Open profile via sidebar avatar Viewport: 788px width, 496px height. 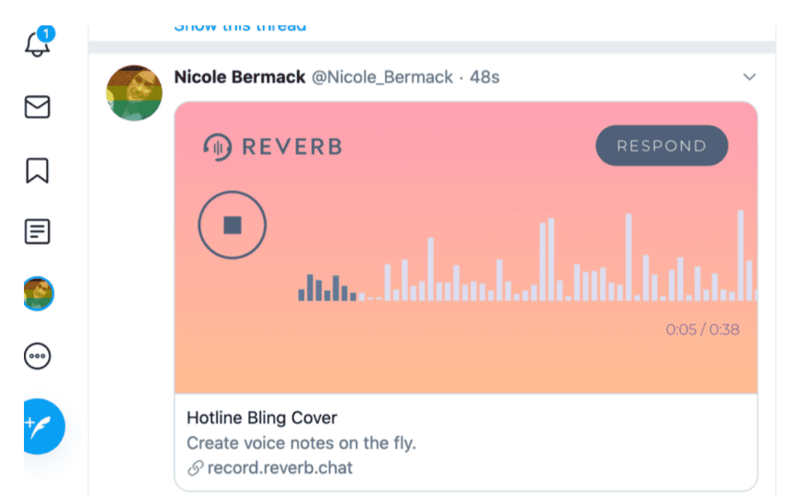tap(39, 294)
